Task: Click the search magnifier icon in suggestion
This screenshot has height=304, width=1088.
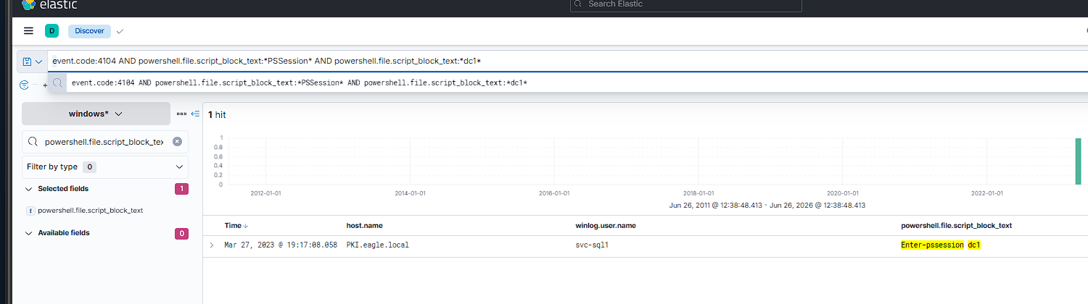Action: (x=58, y=83)
